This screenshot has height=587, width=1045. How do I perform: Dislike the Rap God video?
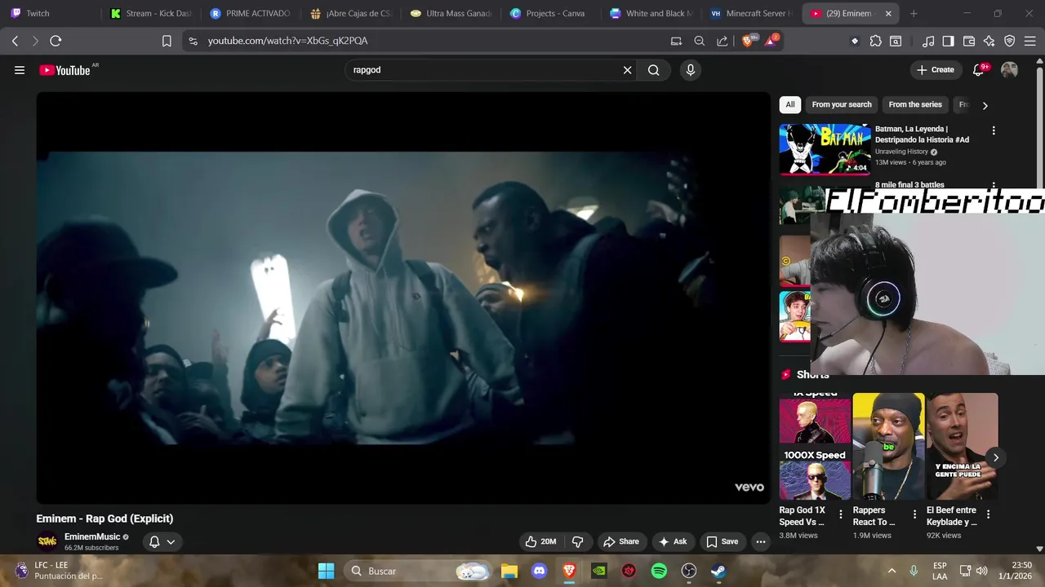point(577,541)
